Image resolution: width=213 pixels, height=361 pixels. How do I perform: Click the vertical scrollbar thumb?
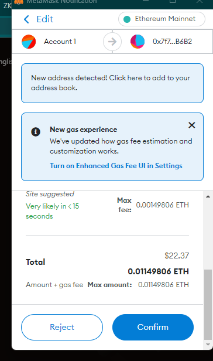click(208, 305)
